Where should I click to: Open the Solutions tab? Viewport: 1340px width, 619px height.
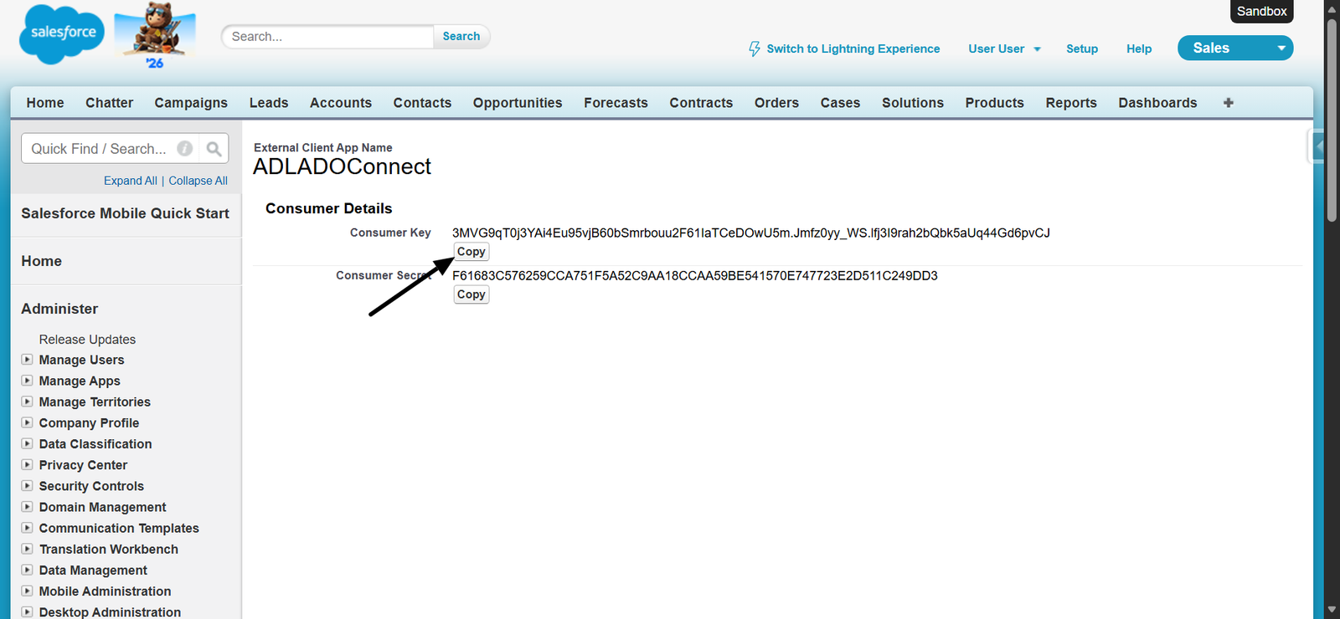(913, 103)
